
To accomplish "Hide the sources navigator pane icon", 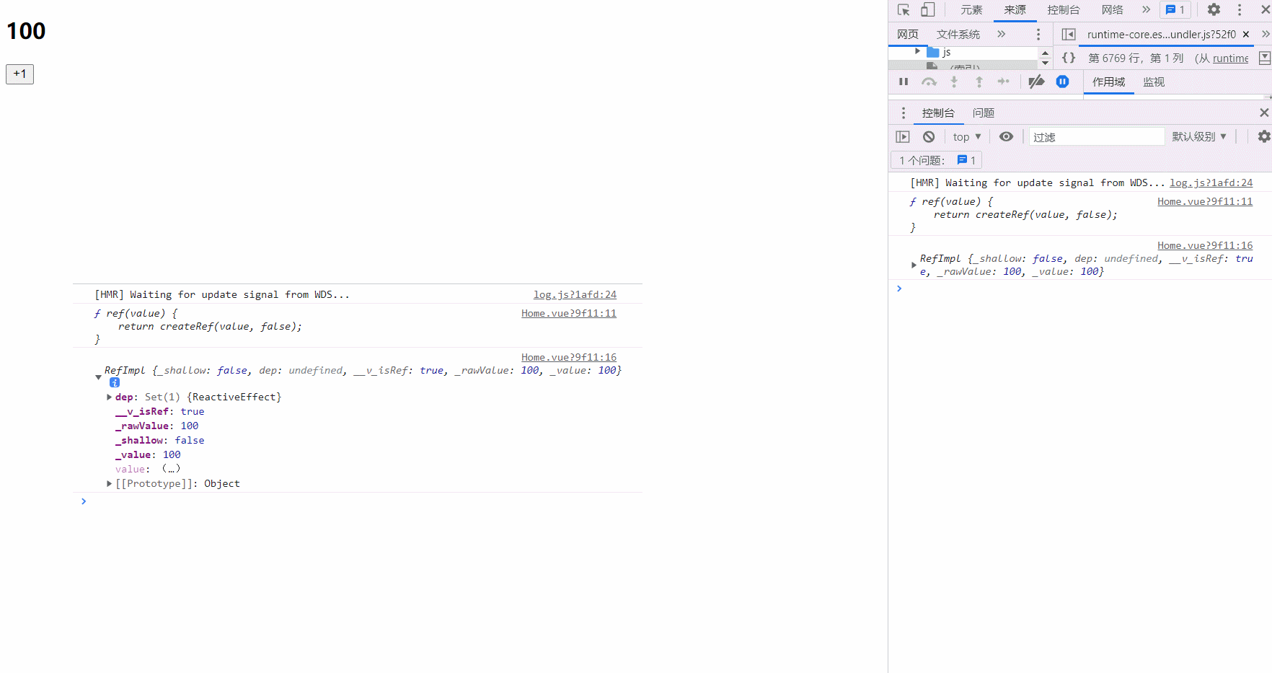I will [x=1069, y=35].
